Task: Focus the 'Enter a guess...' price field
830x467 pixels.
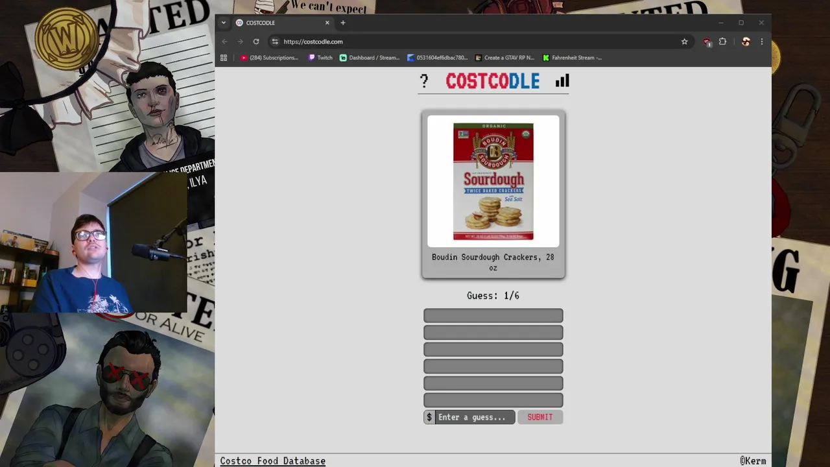Action: pyautogui.click(x=475, y=417)
